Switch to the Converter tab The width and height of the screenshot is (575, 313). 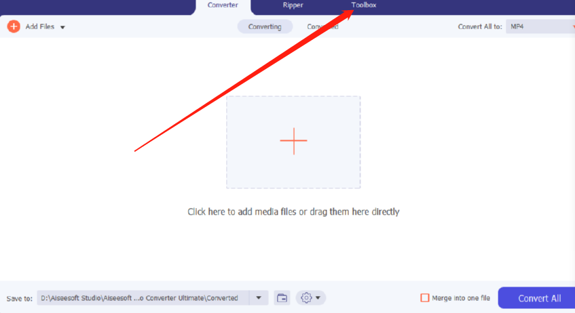(223, 5)
